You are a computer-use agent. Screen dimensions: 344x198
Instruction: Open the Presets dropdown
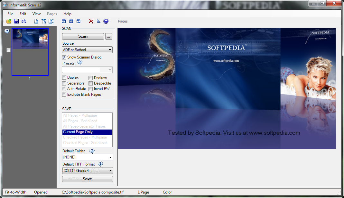pos(87,70)
